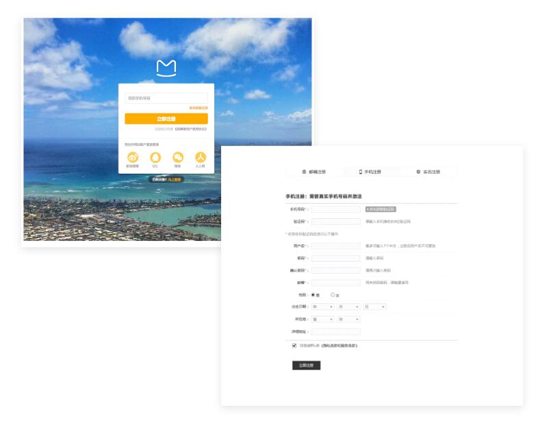Click the 验证码 input field
This screenshot has height=440, width=547.
pos(336,222)
